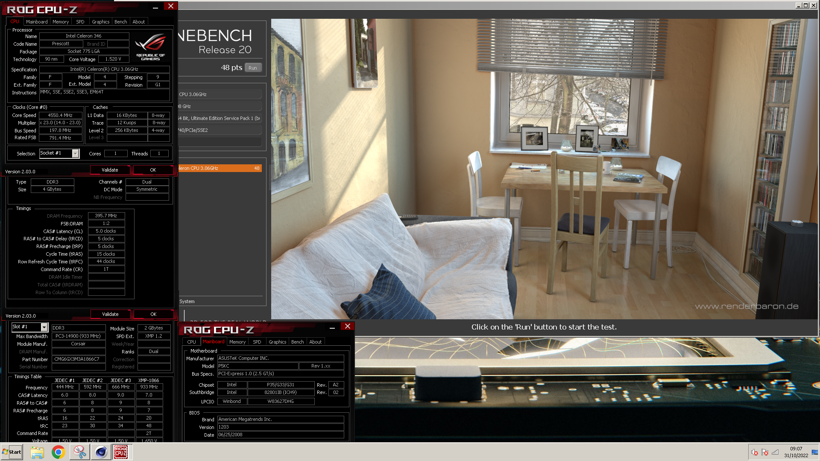The width and height of the screenshot is (820, 461).
Task: Switch to the CPU tab in top CPU-Z window
Action: pyautogui.click(x=15, y=21)
